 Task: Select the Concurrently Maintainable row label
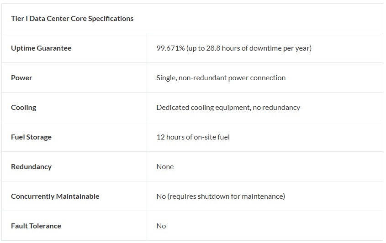(x=55, y=196)
